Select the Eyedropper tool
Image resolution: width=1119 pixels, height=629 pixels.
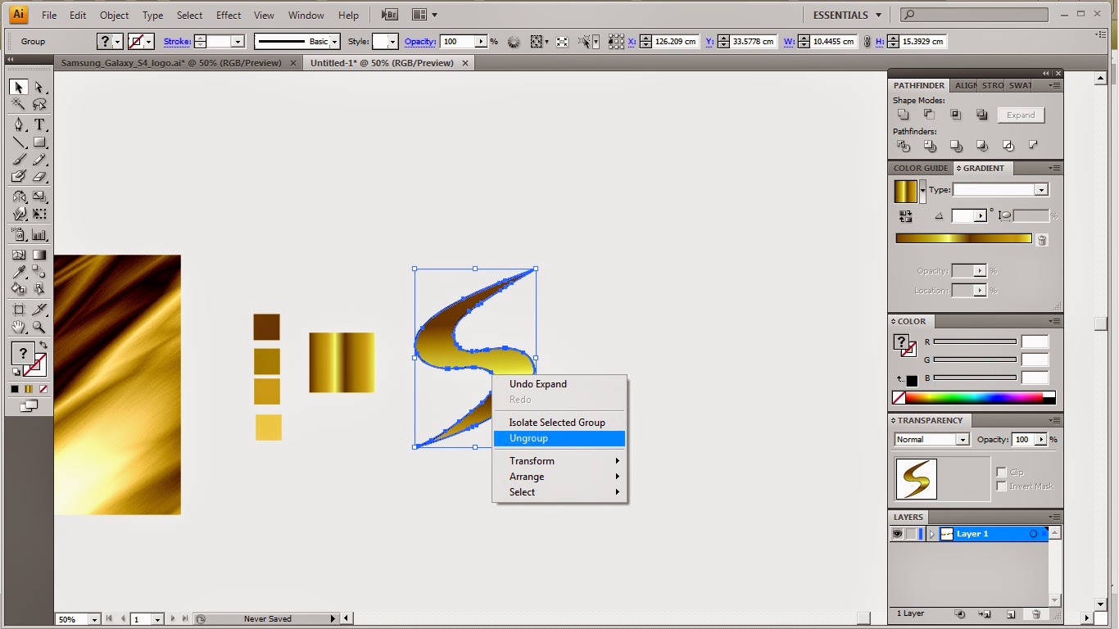click(x=19, y=272)
